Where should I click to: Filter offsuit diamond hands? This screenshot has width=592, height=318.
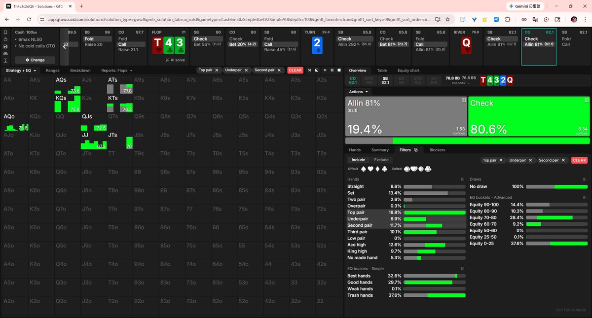[x=378, y=169]
